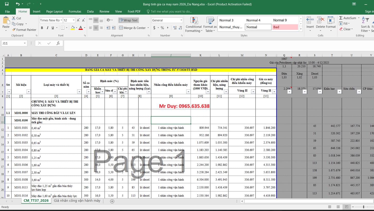
Task: Open Conditional Formatting menu
Action: (194, 25)
